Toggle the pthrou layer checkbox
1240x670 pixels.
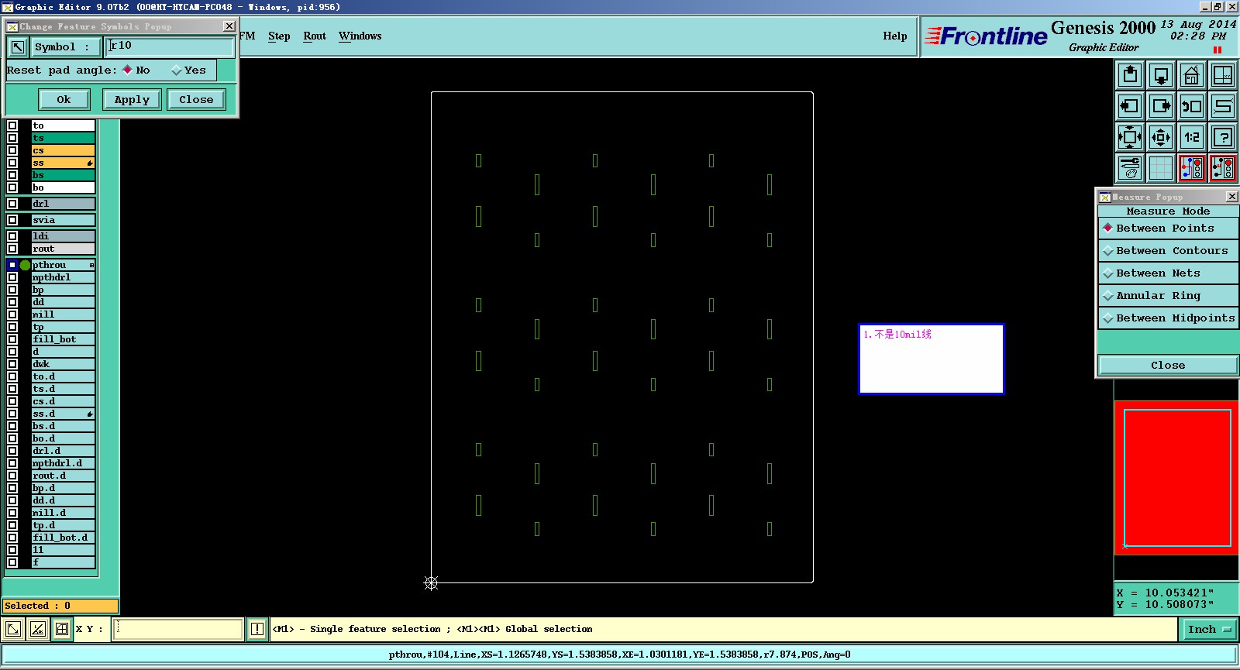(12, 265)
